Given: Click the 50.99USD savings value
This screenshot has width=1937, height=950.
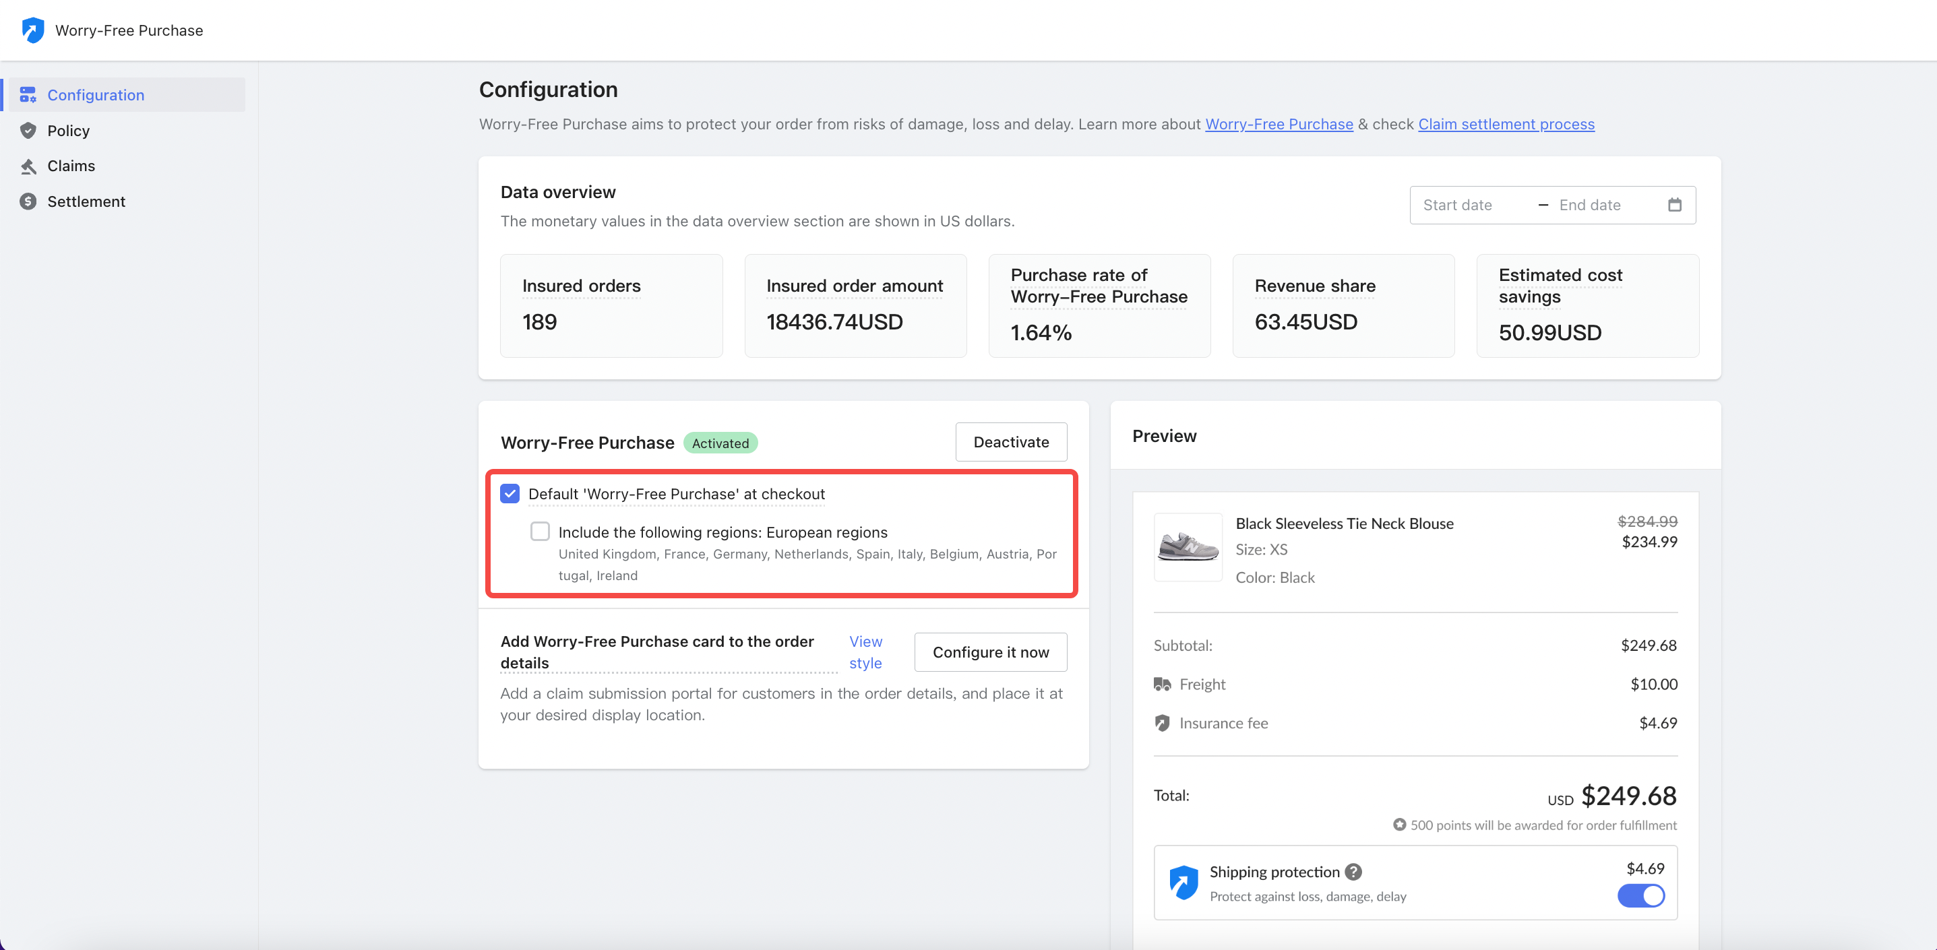Looking at the screenshot, I should click(1549, 332).
